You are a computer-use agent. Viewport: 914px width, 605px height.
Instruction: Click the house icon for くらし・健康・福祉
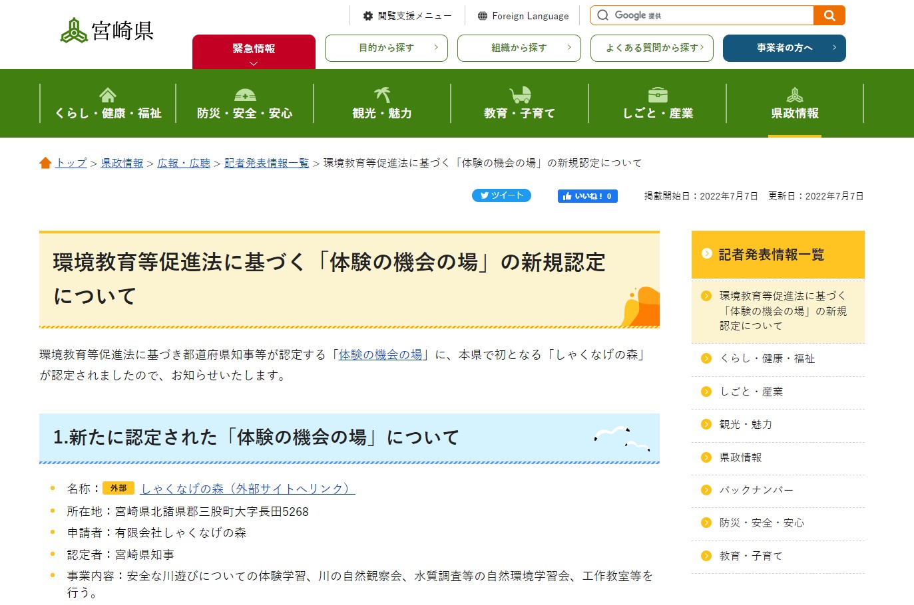108,95
